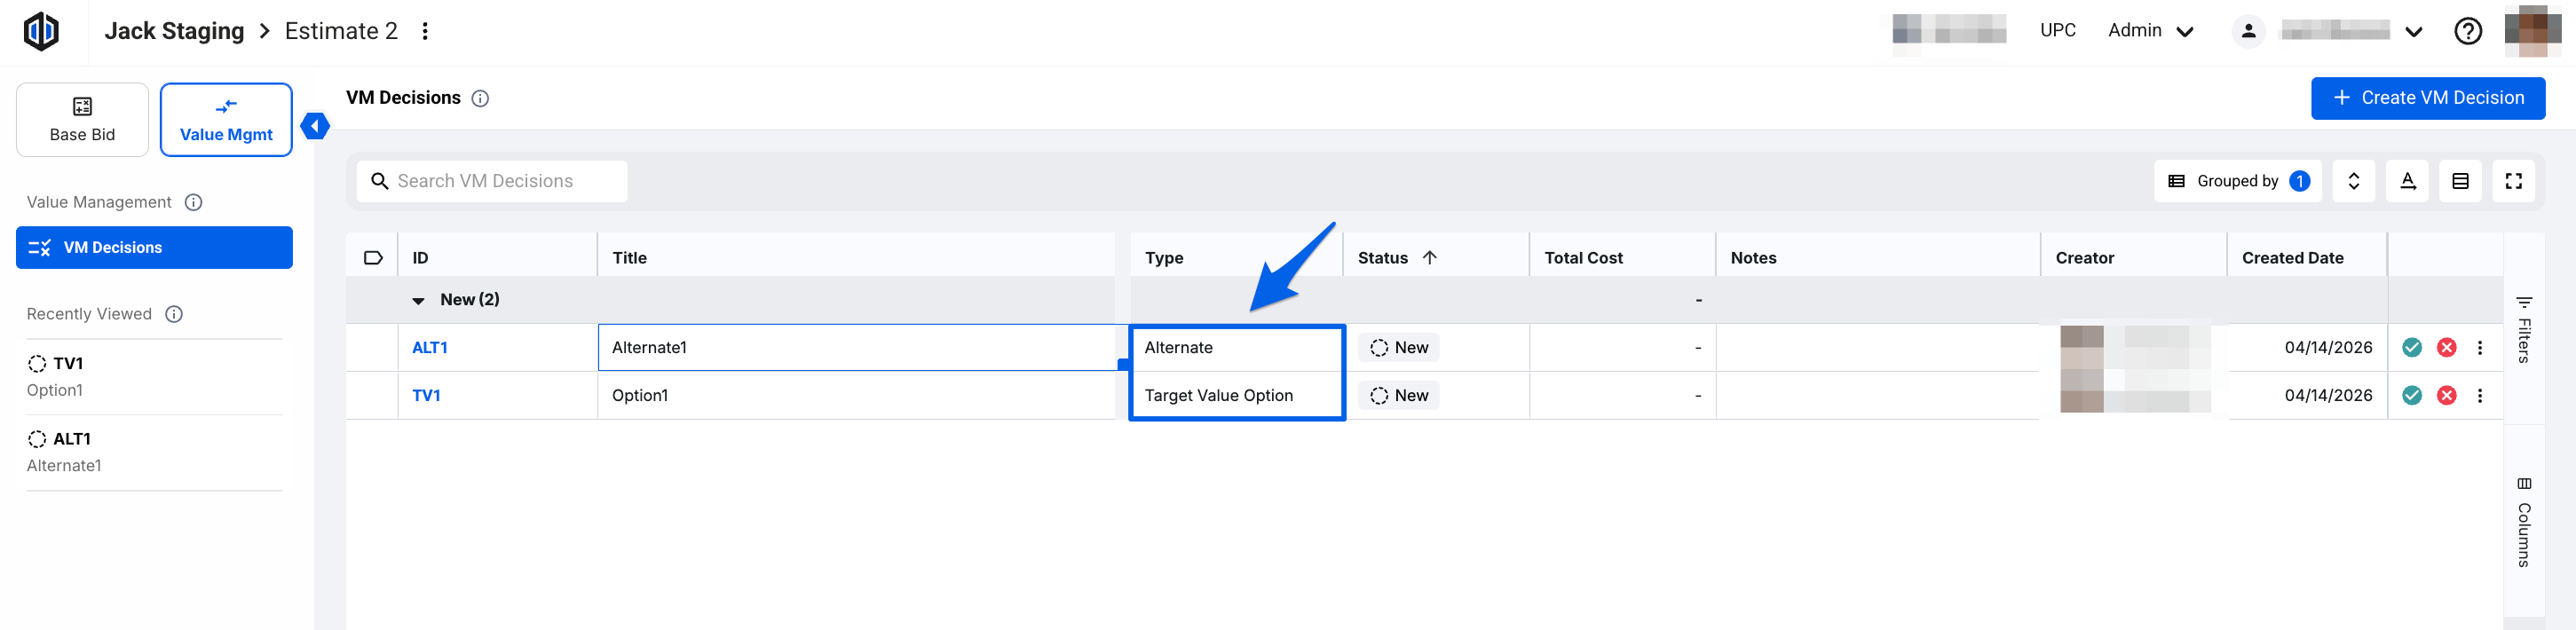Click the info icon beside VM Decisions heading
Screen dimensions: 2576x630
coord(480,98)
